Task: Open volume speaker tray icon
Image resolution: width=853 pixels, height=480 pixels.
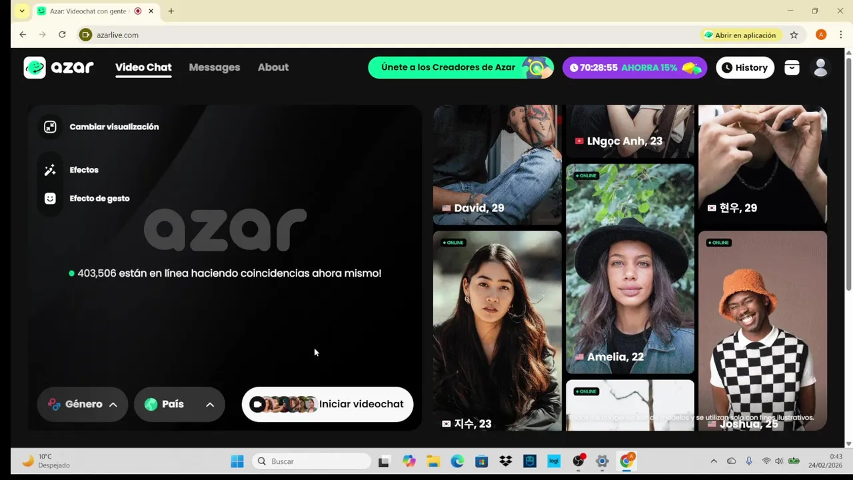Action: [x=778, y=461]
